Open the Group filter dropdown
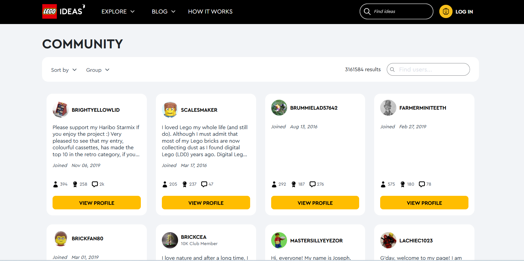This screenshot has width=524, height=261. (x=98, y=70)
